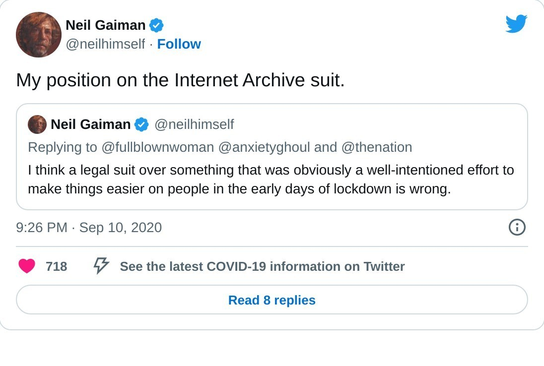
Task: Click the 718 likes count
Action: pyautogui.click(x=56, y=266)
